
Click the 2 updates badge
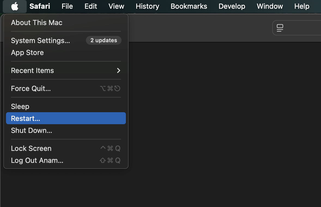[x=104, y=40]
